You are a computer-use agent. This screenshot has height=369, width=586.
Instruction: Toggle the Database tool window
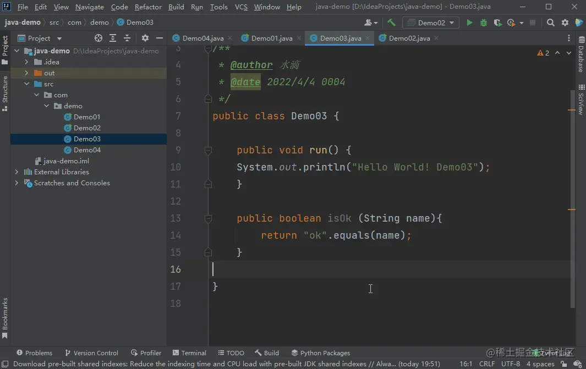580,55
